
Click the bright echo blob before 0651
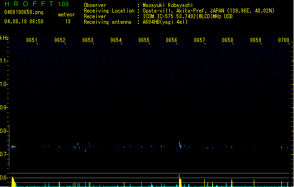tap(14, 147)
